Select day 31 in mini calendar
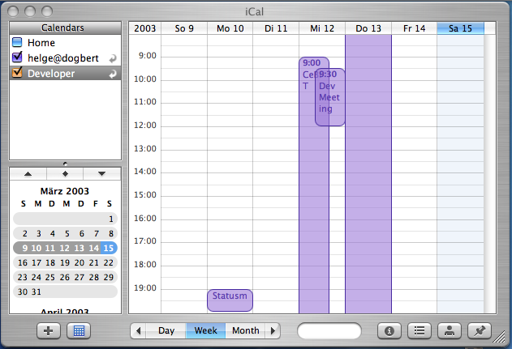This screenshot has height=349, width=512. click(x=37, y=292)
